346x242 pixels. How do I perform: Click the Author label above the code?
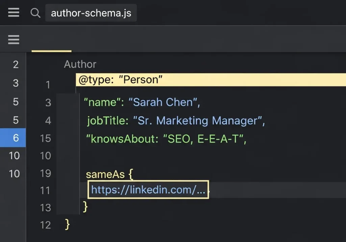click(x=80, y=64)
